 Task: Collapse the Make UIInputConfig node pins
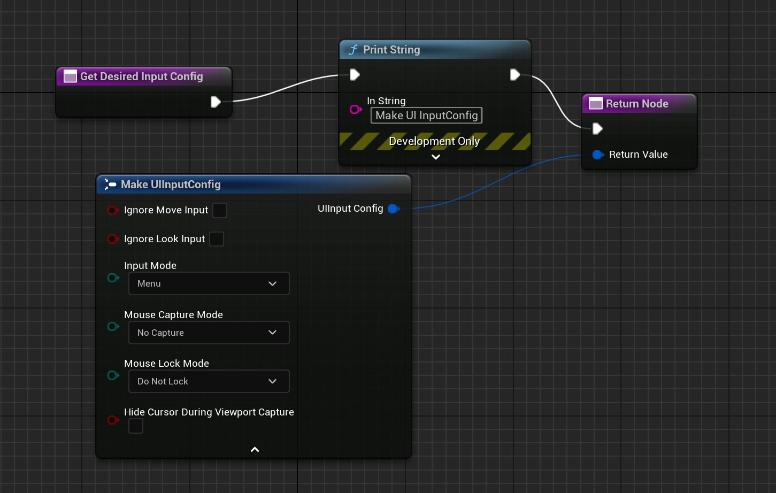255,450
